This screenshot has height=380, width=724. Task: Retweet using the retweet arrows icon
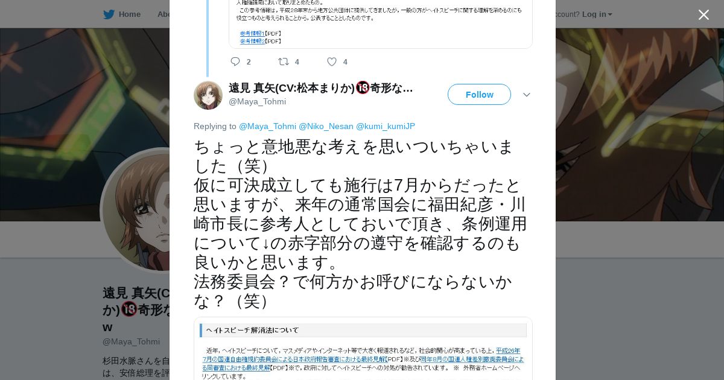[283, 62]
